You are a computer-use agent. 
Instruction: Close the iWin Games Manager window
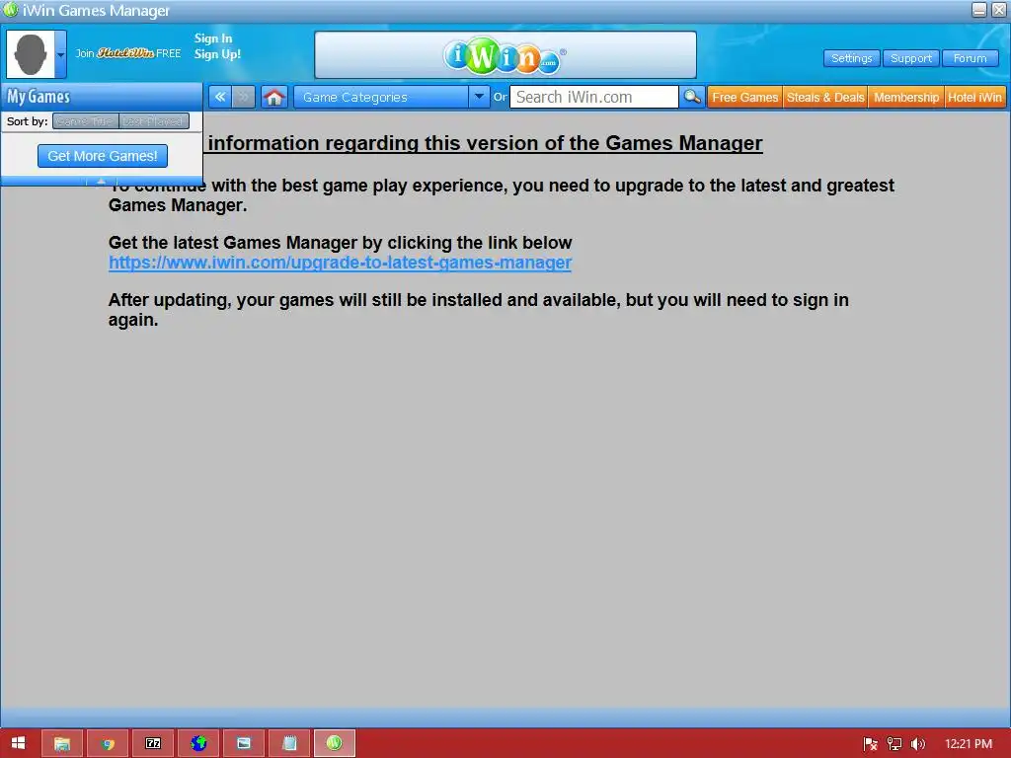(999, 10)
